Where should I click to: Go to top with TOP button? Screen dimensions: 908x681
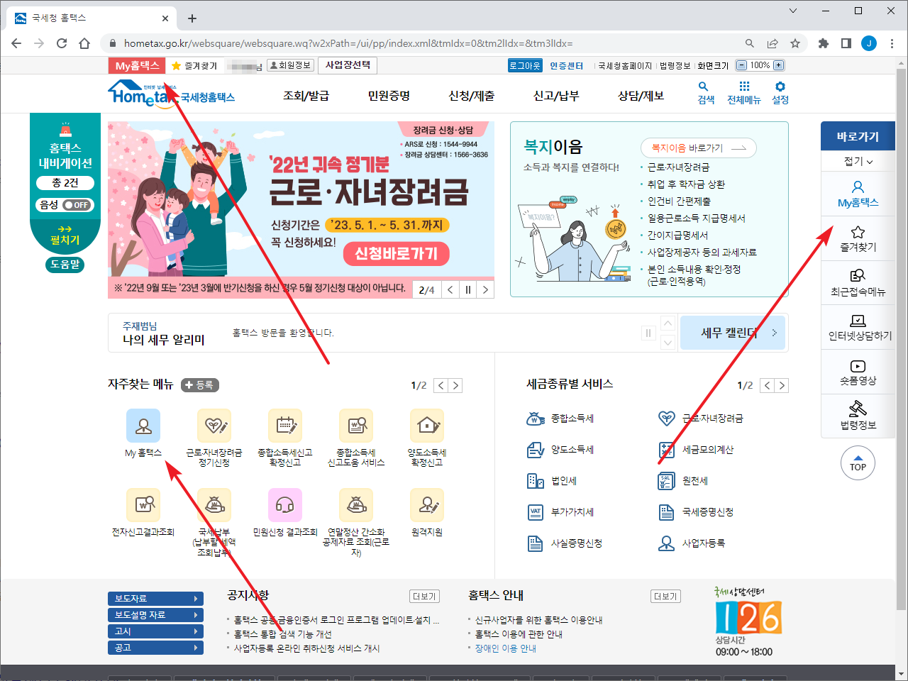858,463
